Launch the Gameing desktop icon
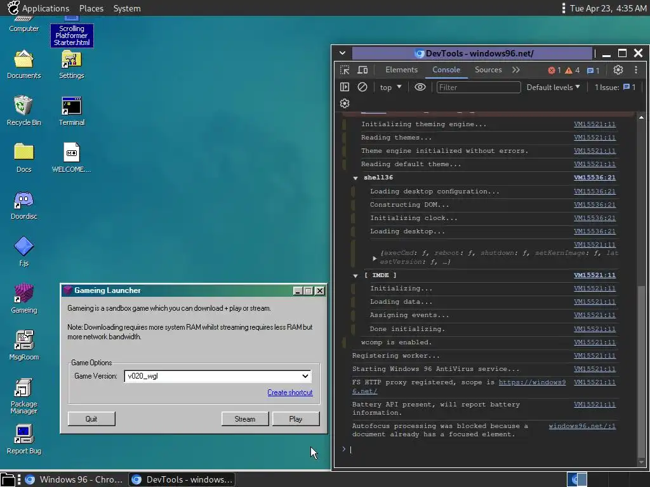This screenshot has height=487, width=650. (23, 299)
